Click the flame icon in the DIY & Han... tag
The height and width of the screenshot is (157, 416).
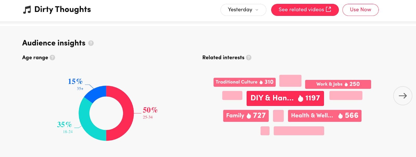tap(300, 98)
